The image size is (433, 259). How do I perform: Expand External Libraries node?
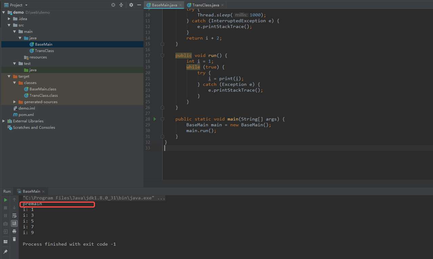coord(4,121)
